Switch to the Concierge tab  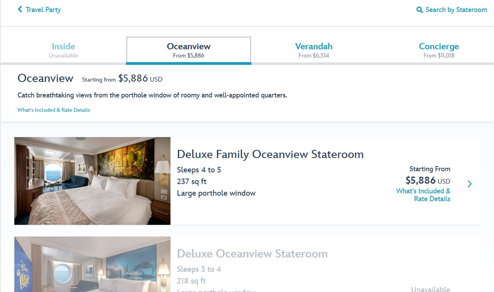(x=438, y=50)
